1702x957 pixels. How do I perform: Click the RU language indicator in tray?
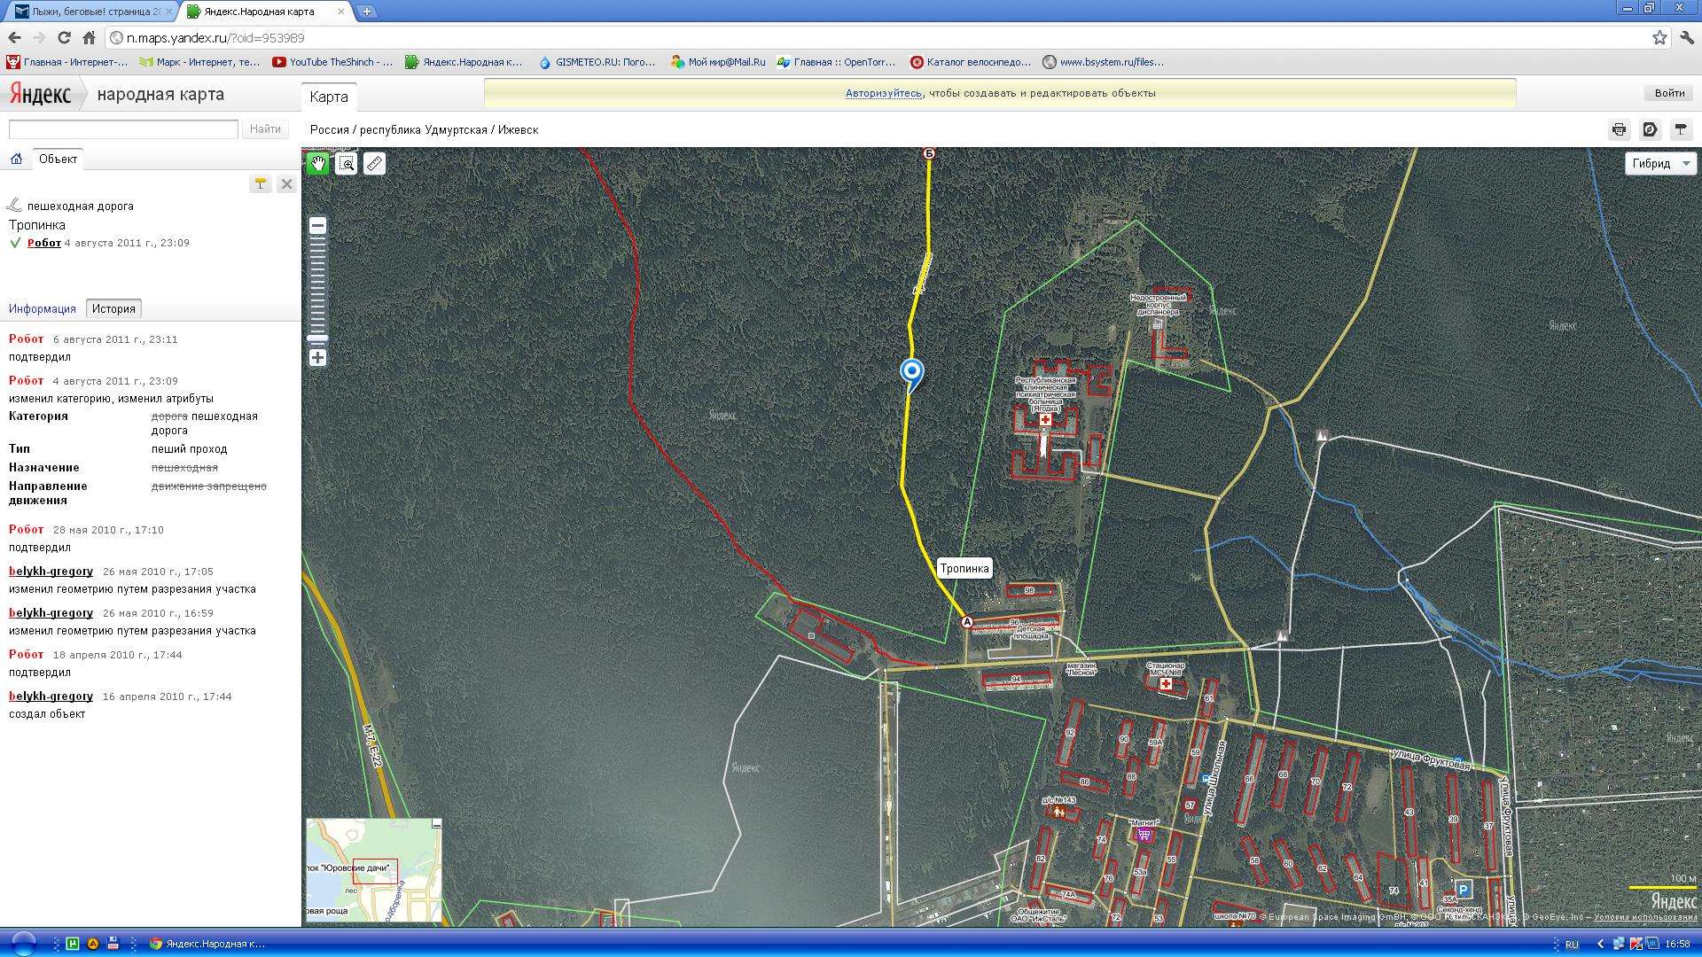point(1572,944)
